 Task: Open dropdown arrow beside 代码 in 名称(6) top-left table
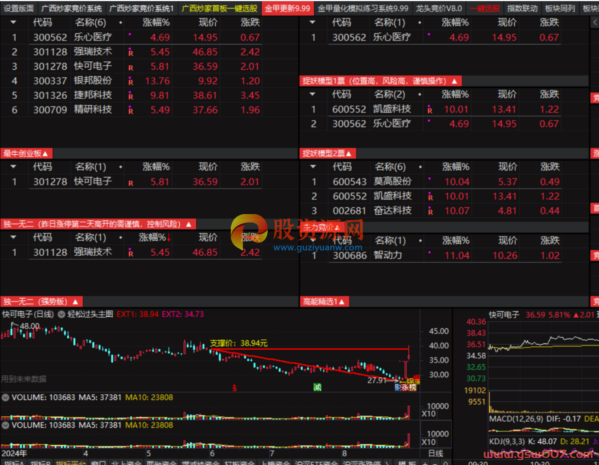coord(13,22)
